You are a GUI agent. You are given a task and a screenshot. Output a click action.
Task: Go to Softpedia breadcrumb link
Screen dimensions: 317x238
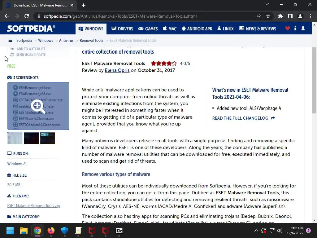(x=24, y=40)
